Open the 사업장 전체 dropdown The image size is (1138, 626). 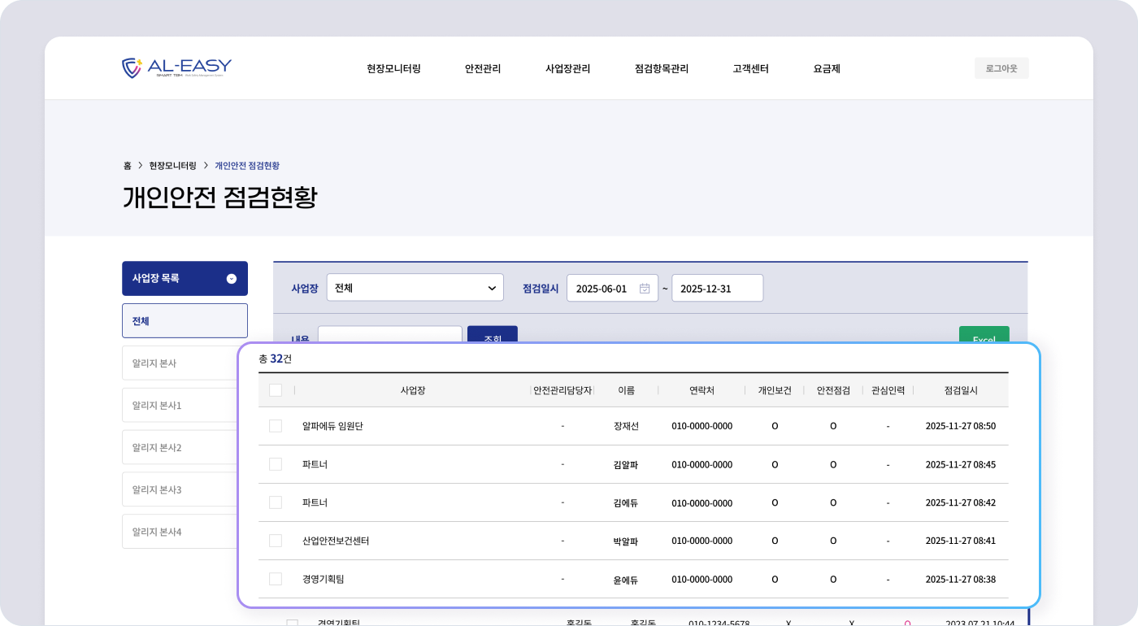point(415,288)
